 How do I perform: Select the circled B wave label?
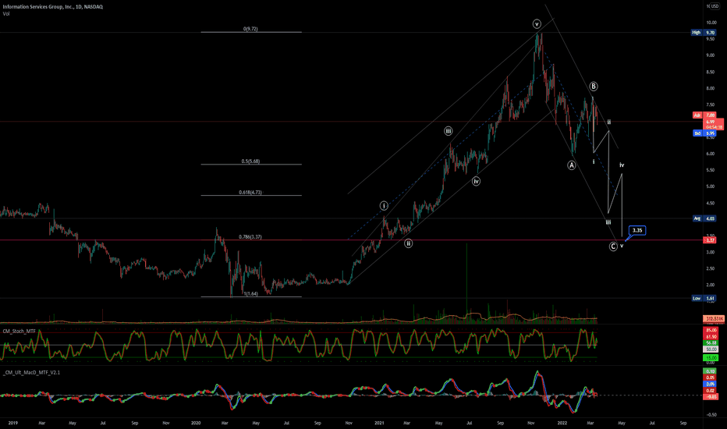coord(594,87)
